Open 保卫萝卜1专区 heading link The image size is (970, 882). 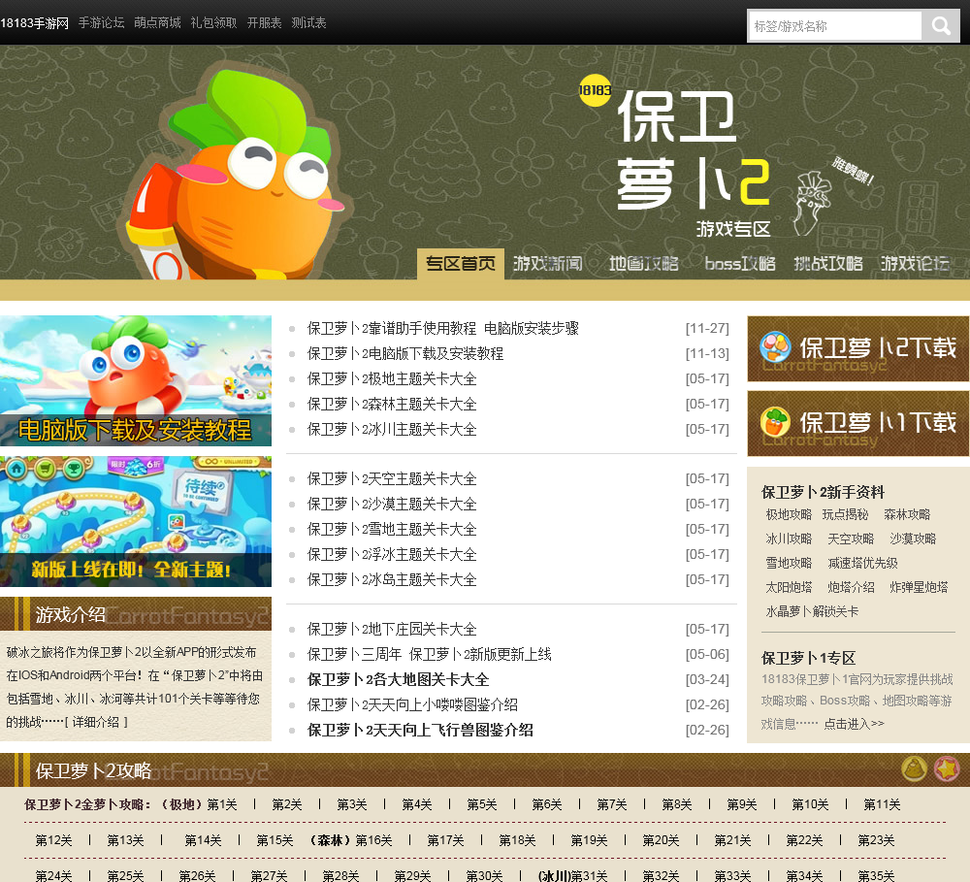pyautogui.click(x=809, y=659)
